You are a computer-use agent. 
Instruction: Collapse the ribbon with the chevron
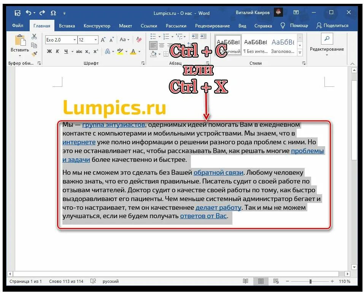coord(352,64)
